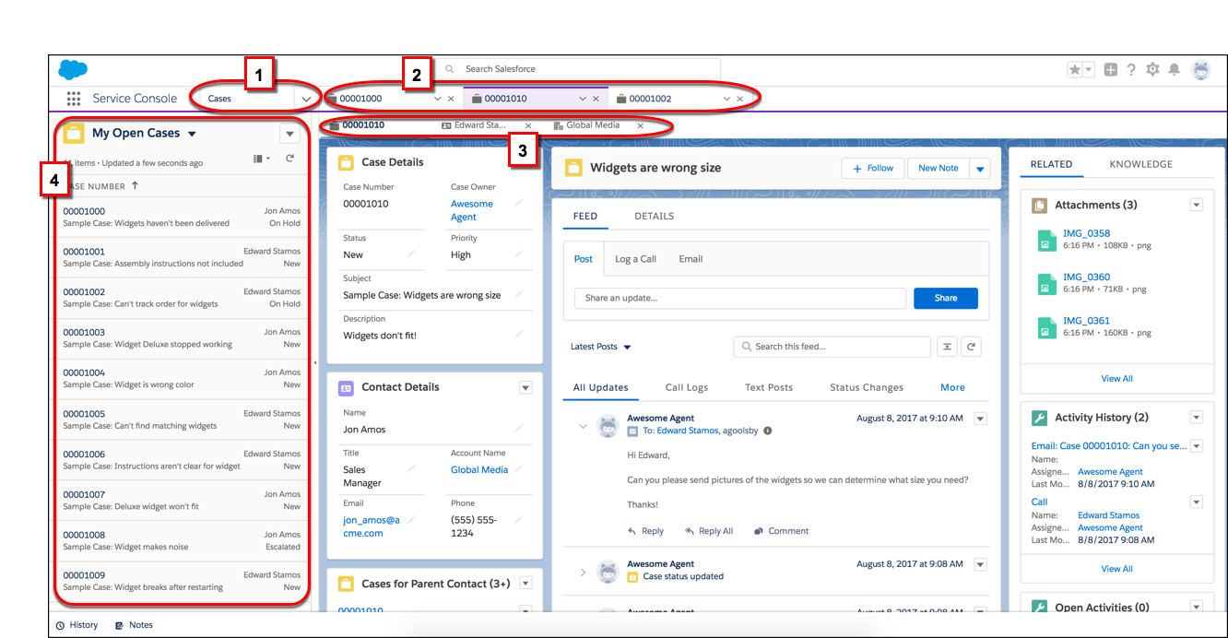Open the My Open Cases list view picker

pyautogui.click(x=192, y=134)
